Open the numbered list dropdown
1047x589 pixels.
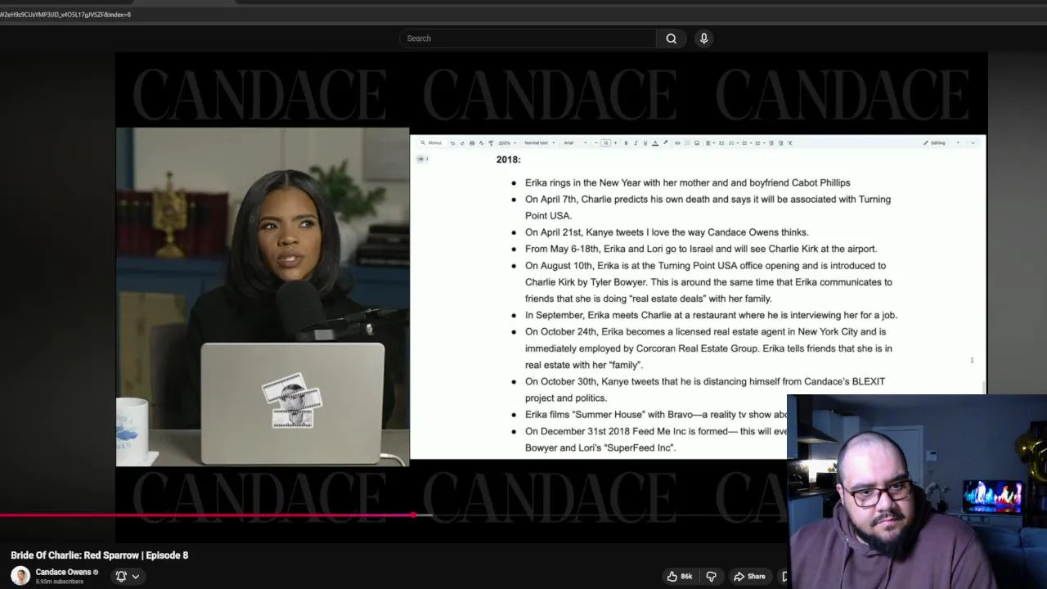[759, 143]
